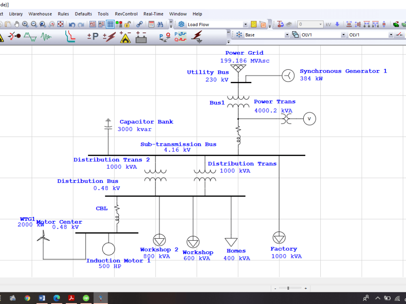The height and width of the screenshot is (304, 406).
Task: Select the Power Grid symbol
Action: (238, 69)
